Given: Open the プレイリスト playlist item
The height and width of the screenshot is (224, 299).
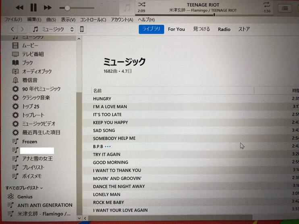Looking at the screenshot, I should point(33,167).
